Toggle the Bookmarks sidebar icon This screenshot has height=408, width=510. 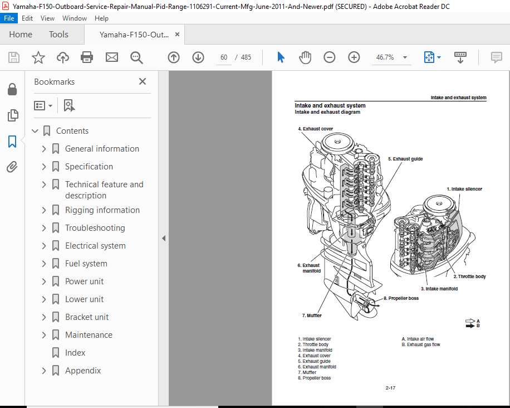12,142
